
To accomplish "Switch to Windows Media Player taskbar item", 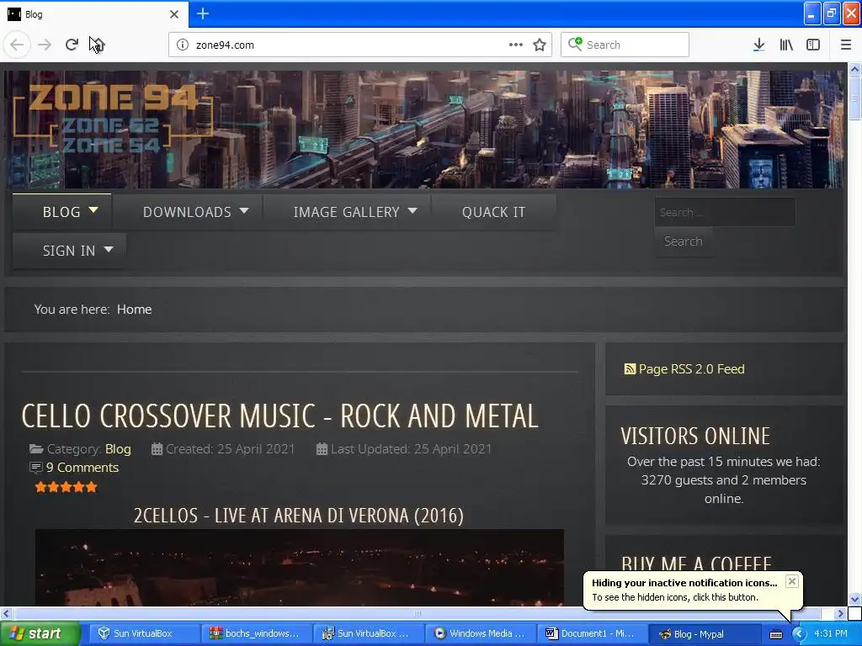I will click(x=479, y=634).
